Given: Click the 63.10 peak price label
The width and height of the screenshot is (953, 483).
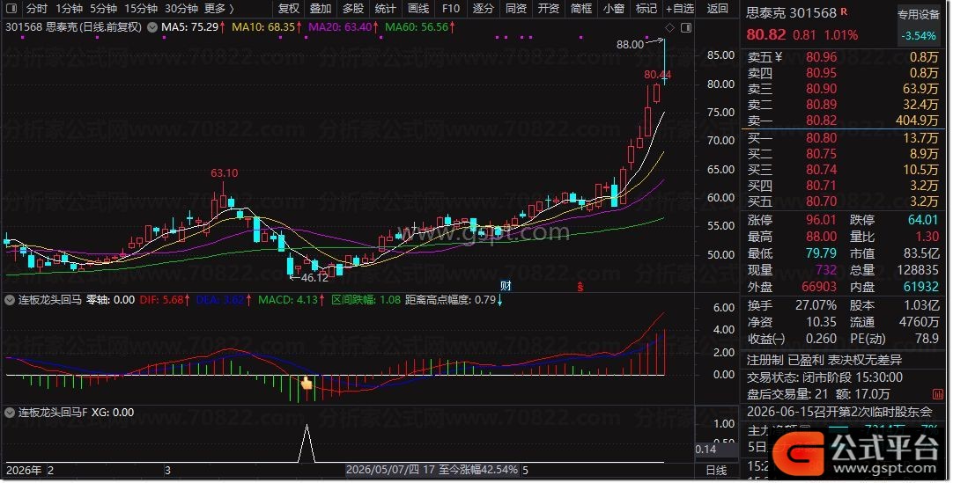Looking at the screenshot, I should point(225,173).
